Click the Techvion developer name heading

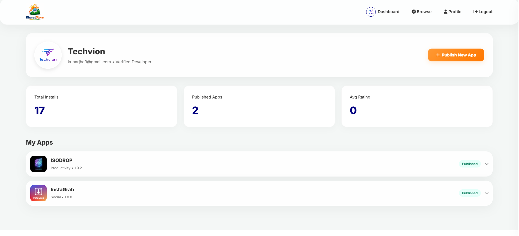(87, 51)
